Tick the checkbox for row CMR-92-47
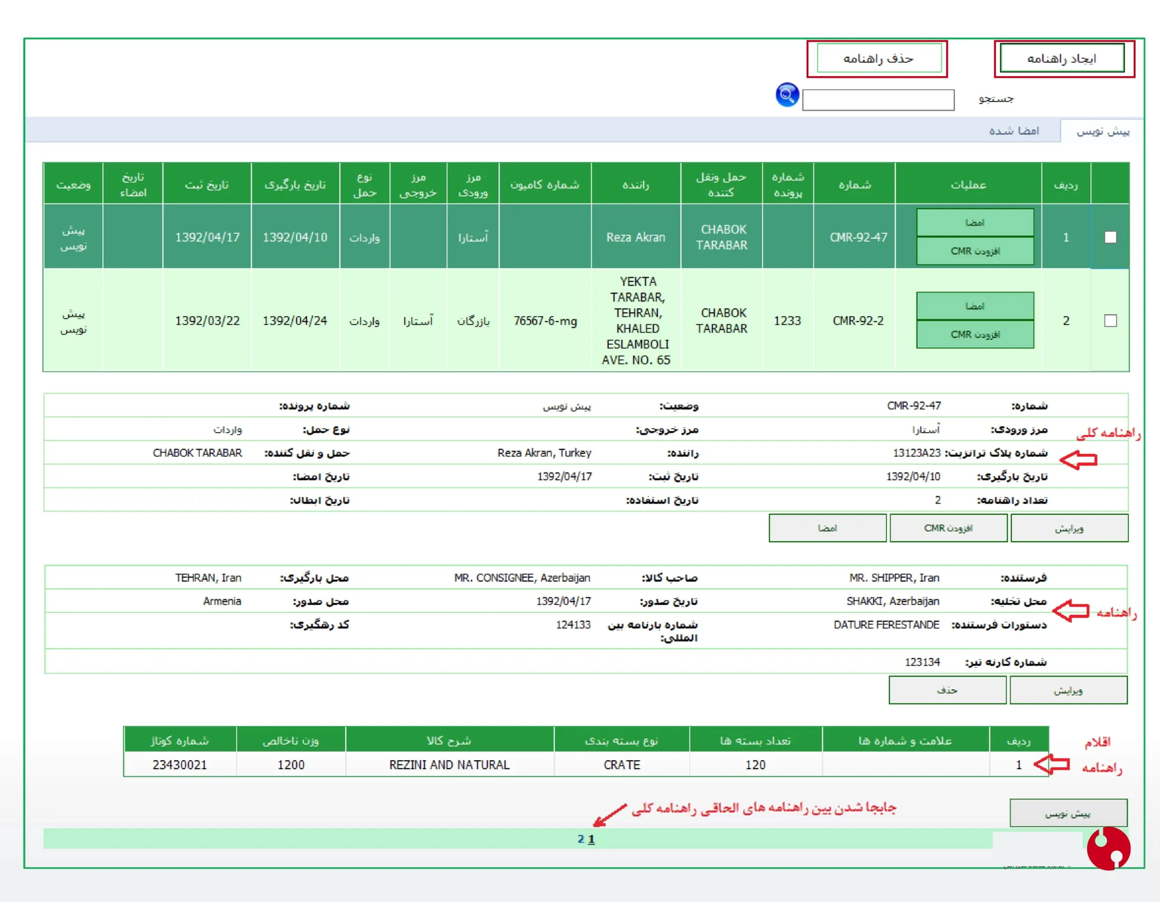 1110,237
